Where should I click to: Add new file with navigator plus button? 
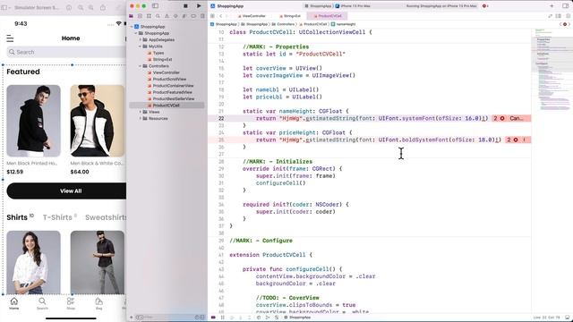(132, 318)
